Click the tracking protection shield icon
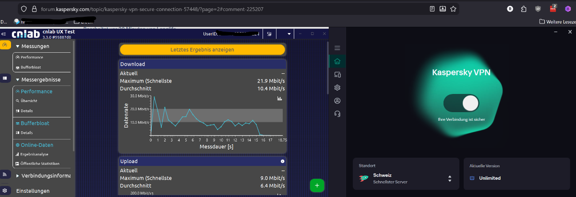The height and width of the screenshot is (197, 576). 24,9
